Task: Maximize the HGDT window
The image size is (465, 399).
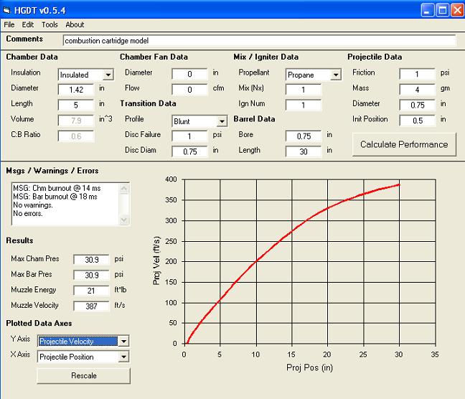Action: pyautogui.click(x=443, y=9)
